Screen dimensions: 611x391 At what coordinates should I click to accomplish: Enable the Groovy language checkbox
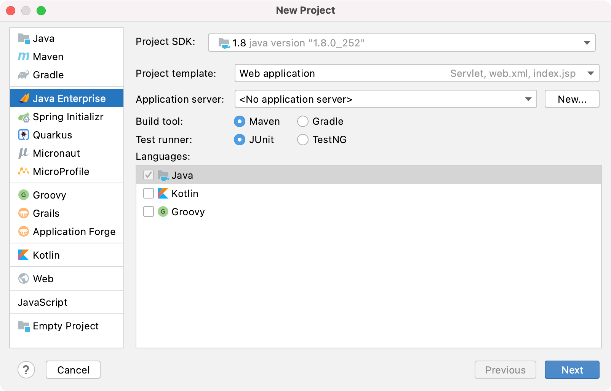pyautogui.click(x=149, y=211)
